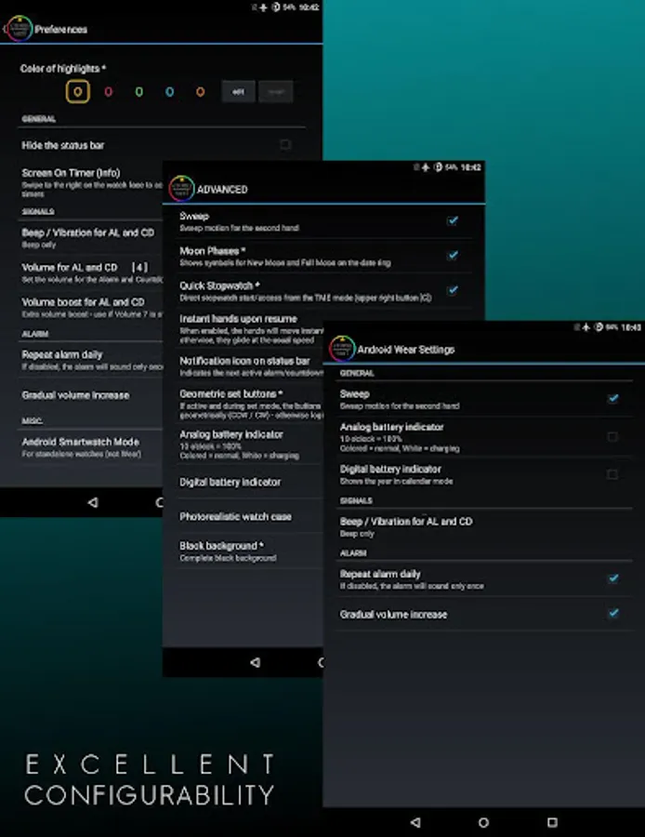The width and height of the screenshot is (645, 837).
Task: Click the edit button beside color highlights
Action: click(238, 92)
